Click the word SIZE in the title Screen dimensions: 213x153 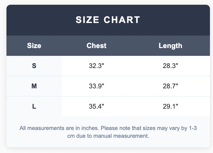[88, 20]
